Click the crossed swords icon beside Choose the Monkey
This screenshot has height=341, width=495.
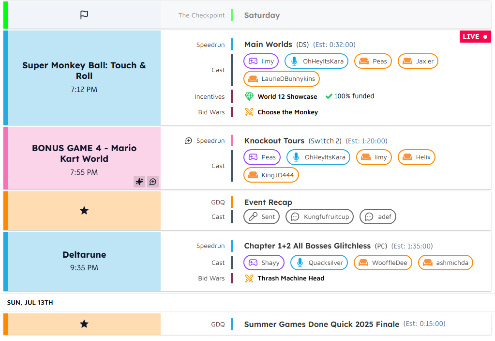249,112
